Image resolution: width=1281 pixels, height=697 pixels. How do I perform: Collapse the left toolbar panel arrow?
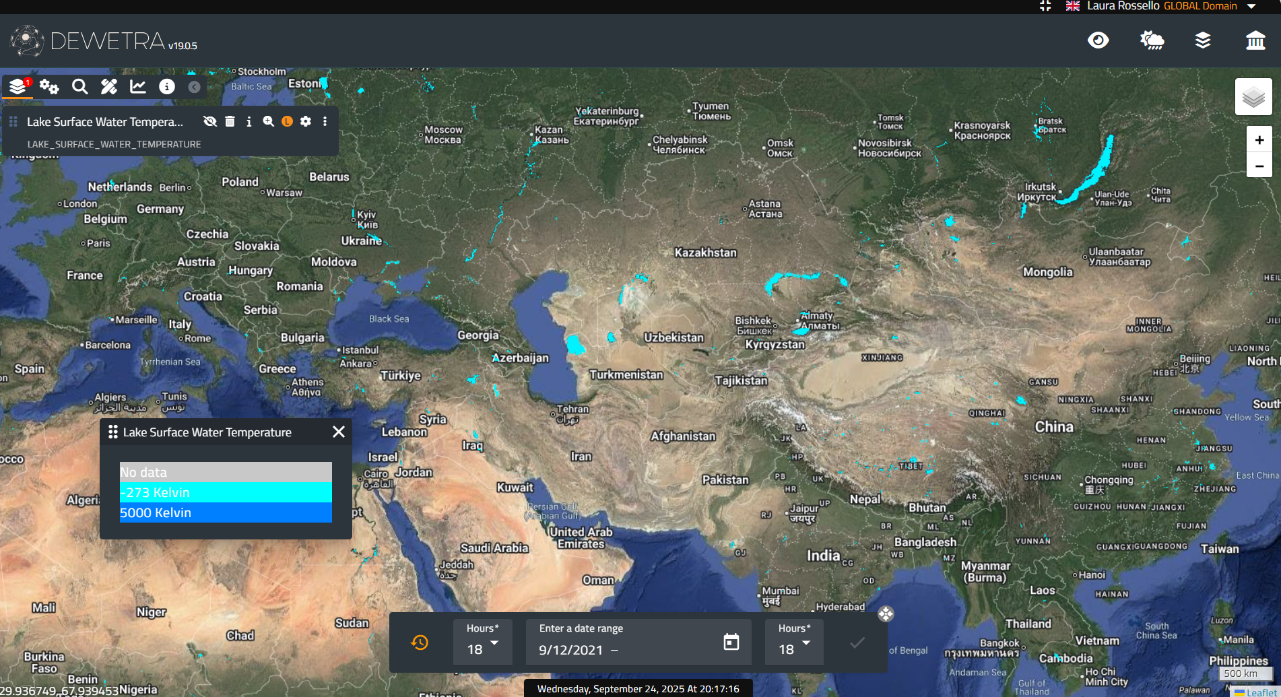pyautogui.click(x=194, y=87)
